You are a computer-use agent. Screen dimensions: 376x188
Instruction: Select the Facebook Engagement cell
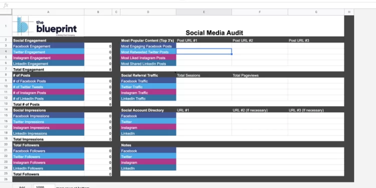[48, 46]
